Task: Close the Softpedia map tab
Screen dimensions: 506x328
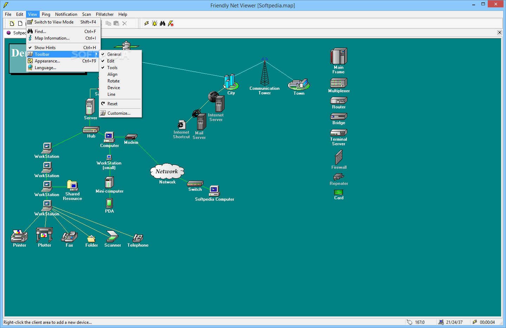Action: [499, 33]
